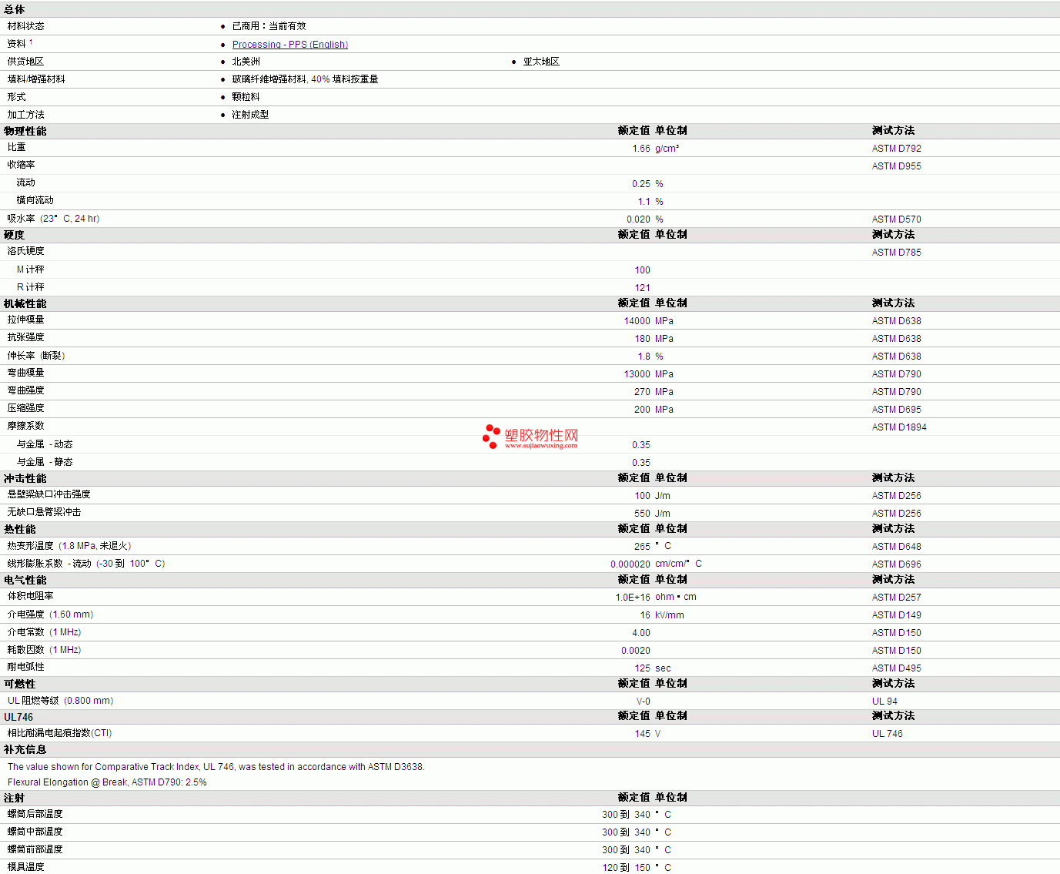1060x874 pixels.
Task: Click the 热性能 section header
Action: [19, 530]
